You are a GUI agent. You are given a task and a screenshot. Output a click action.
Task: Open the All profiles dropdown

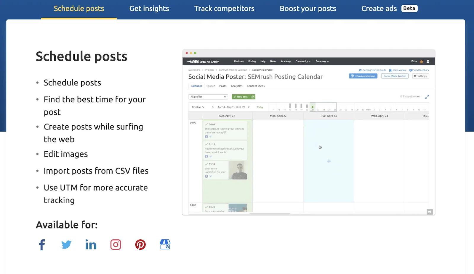(x=208, y=97)
